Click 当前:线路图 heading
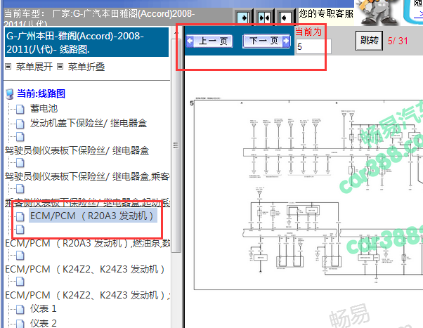This screenshot has width=423, height=328. coord(41,93)
